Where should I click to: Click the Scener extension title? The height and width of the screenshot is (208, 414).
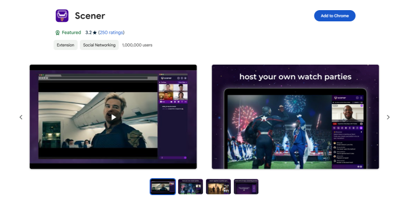(x=90, y=16)
